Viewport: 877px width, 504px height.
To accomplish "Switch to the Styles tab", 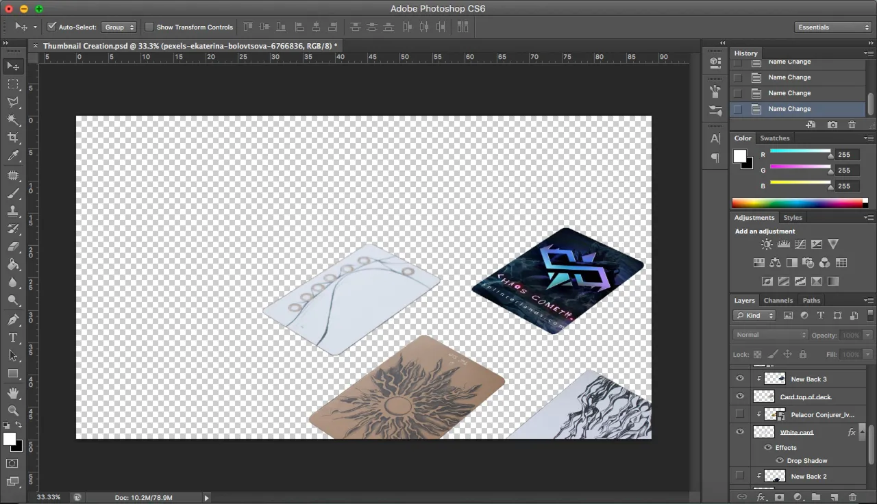I will [x=793, y=218].
